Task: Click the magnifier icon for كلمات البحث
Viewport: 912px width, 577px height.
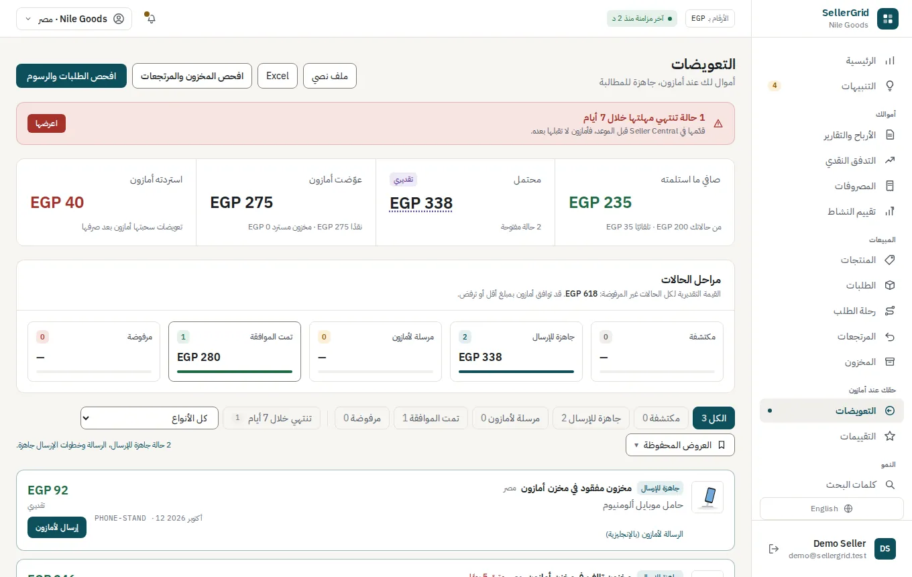Action: pyautogui.click(x=890, y=485)
